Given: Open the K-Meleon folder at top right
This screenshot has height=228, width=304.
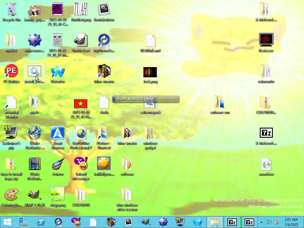Looking at the screenshot, I should [266, 12].
